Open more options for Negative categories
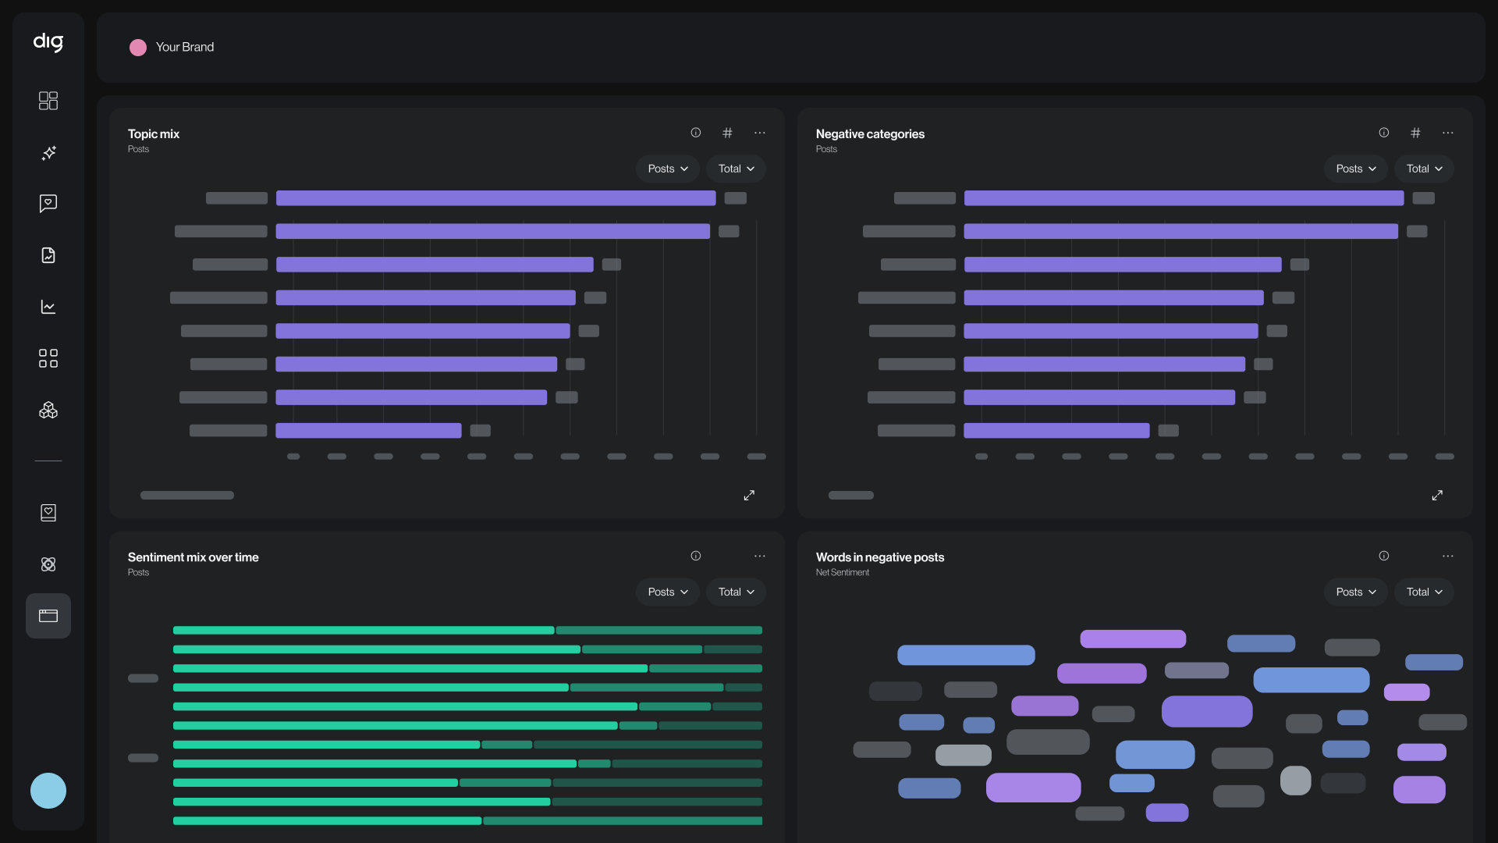The width and height of the screenshot is (1498, 843). pyautogui.click(x=1448, y=133)
